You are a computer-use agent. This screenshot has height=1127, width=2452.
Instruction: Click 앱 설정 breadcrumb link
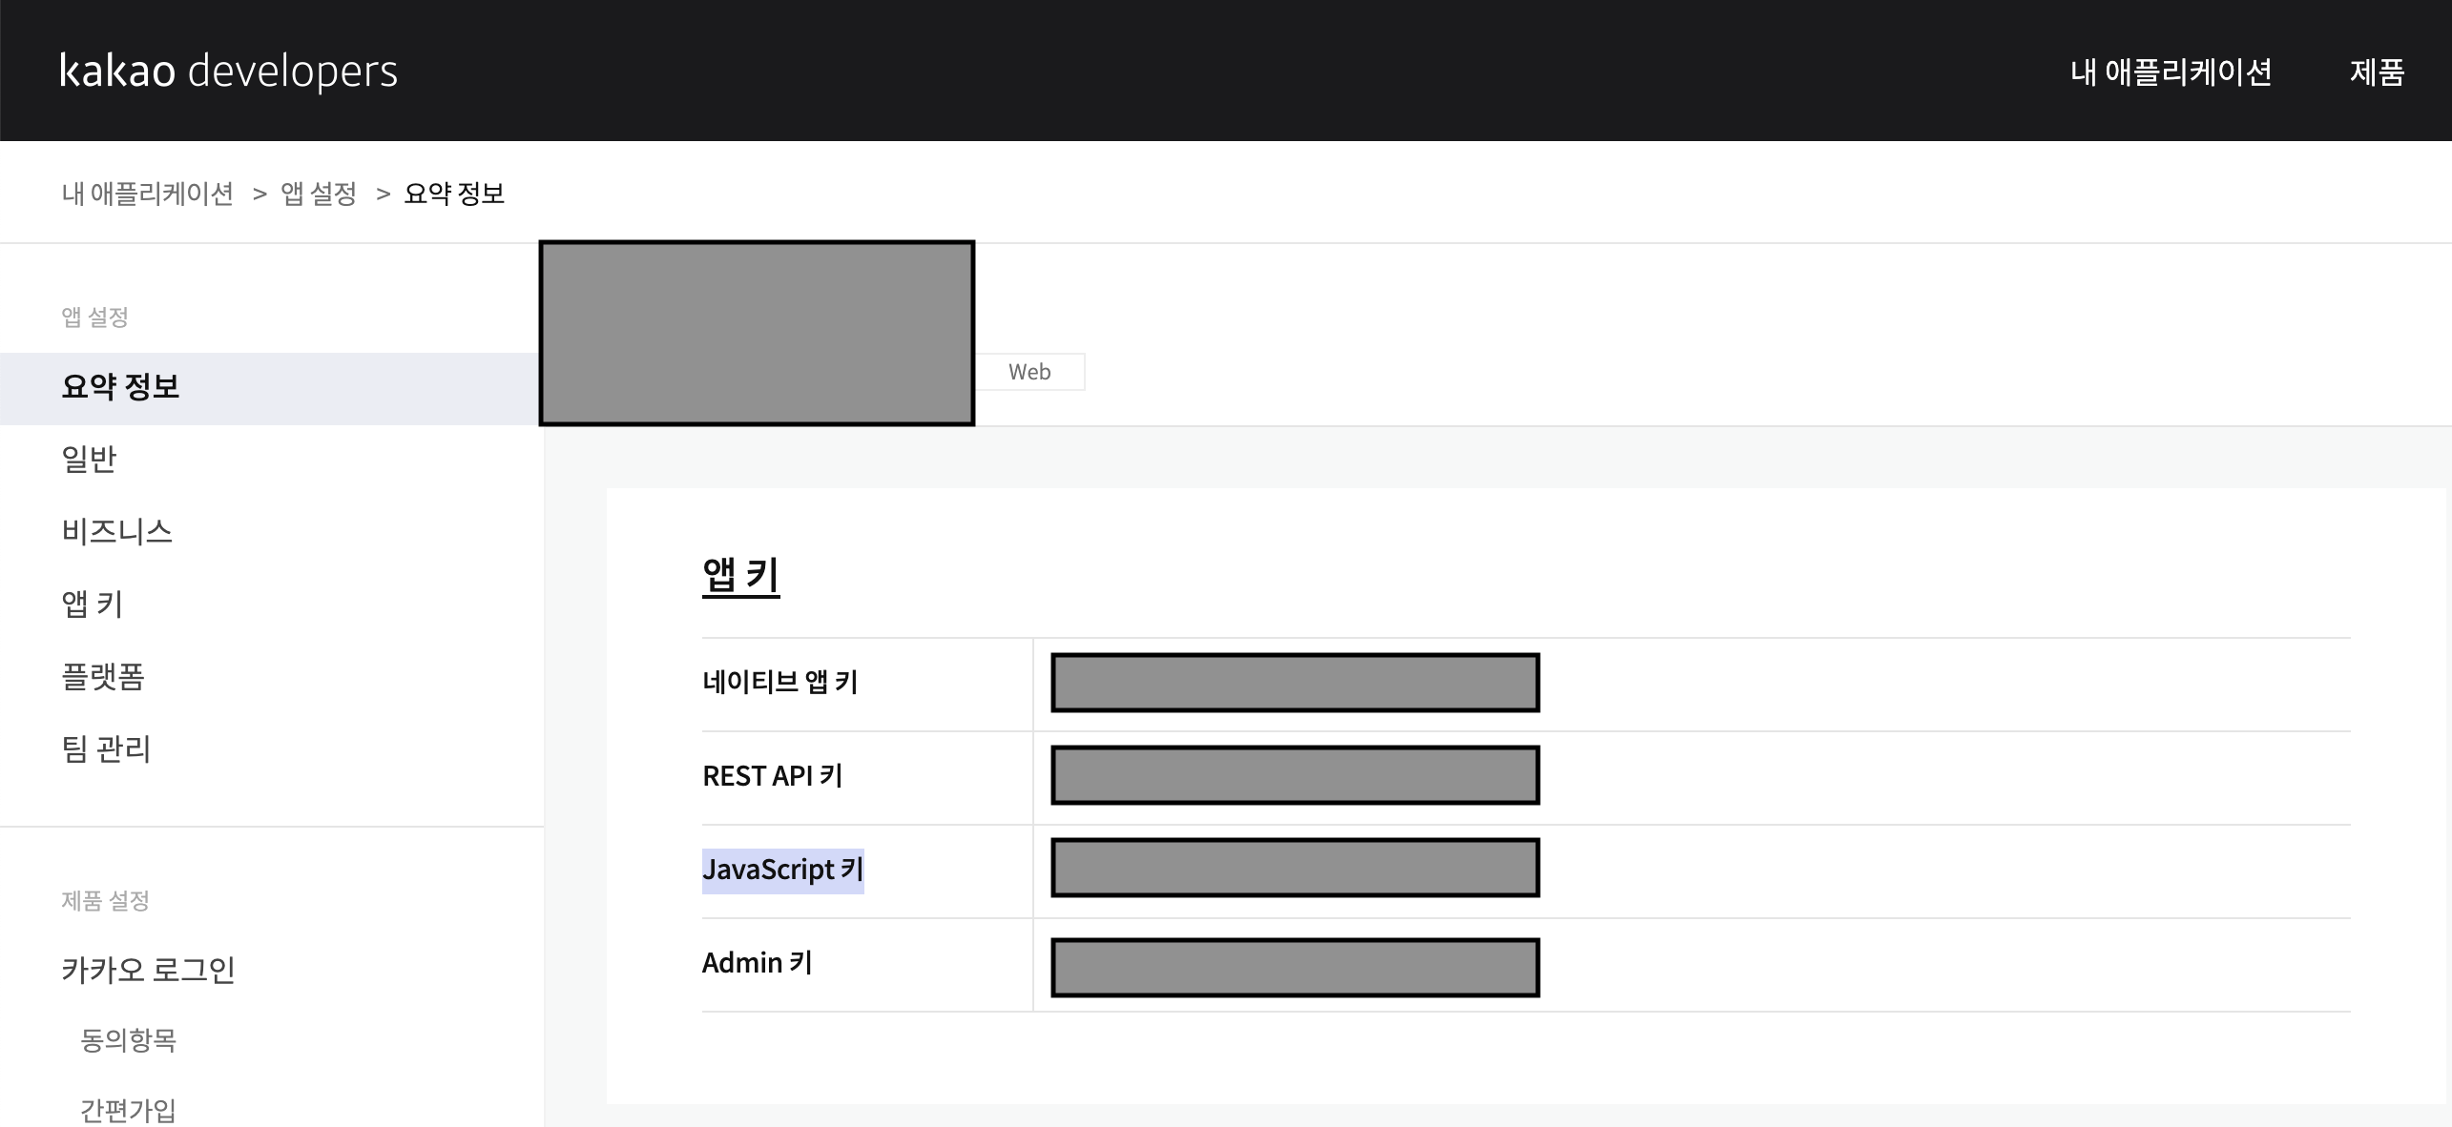click(318, 194)
